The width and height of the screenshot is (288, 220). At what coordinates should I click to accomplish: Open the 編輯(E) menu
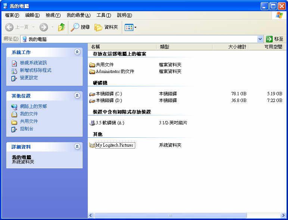(x=32, y=15)
